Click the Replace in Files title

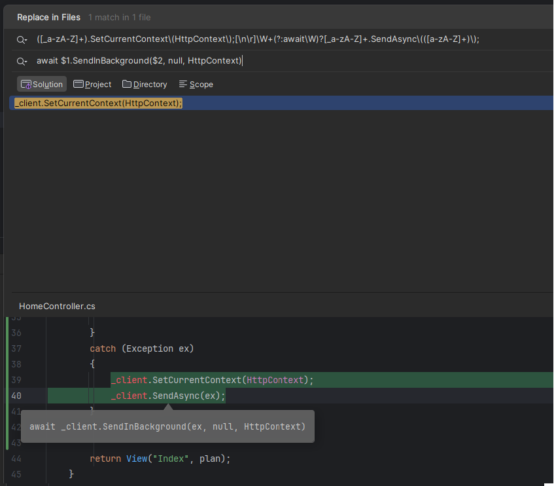coord(49,17)
